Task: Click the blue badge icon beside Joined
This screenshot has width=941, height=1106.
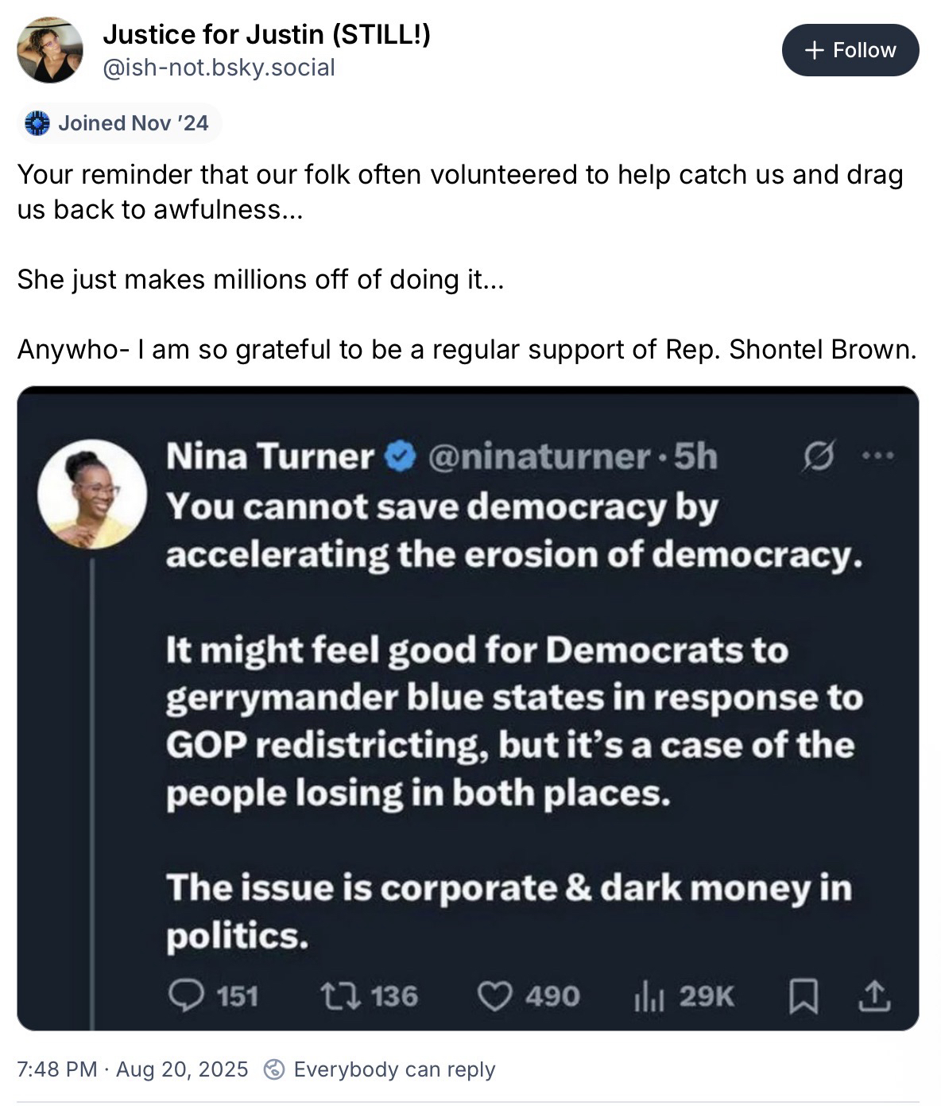Action: coord(37,123)
